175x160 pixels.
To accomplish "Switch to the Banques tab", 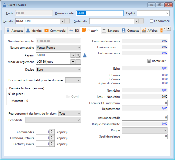I will pyautogui.click(x=110, y=30).
